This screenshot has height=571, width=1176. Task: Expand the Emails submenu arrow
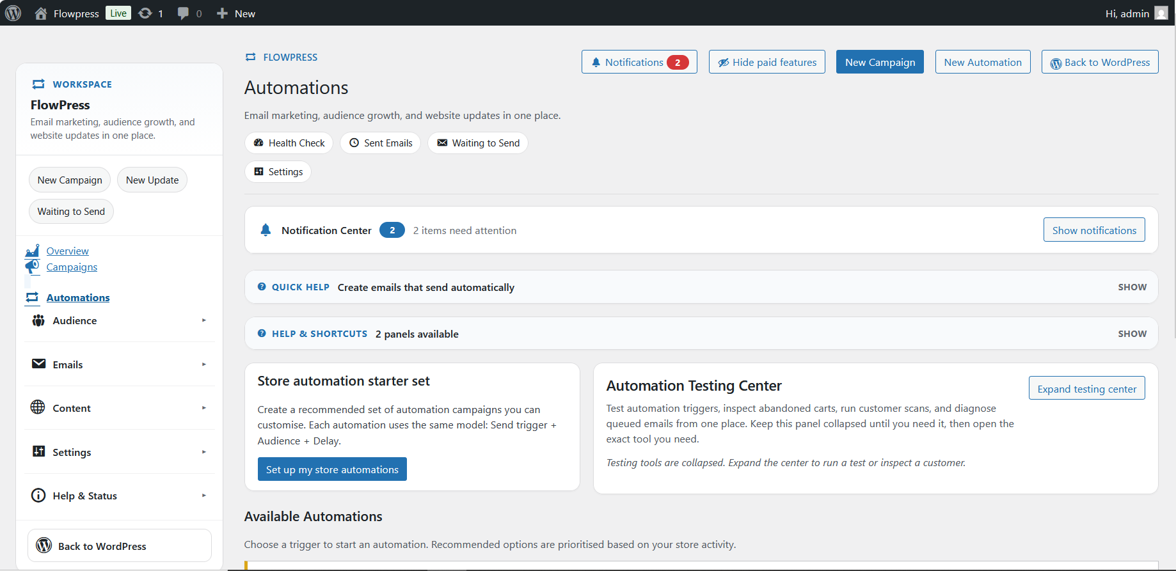pos(204,364)
